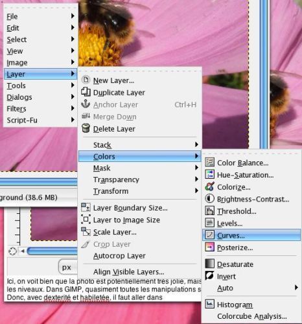Image resolution: width=302 pixels, height=324 pixels.
Task: Click the Layer Boundary Size icon
Action: 86,207
